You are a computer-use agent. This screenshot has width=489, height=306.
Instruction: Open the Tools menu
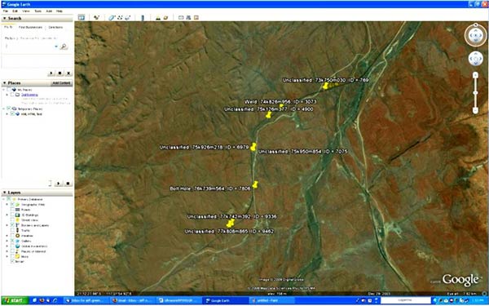37,11
